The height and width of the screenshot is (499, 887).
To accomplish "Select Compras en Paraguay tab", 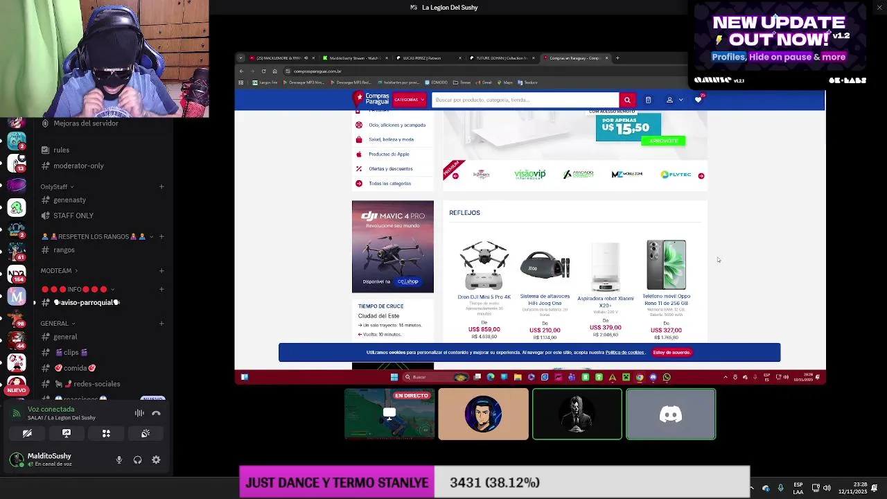I will pyautogui.click(x=574, y=58).
